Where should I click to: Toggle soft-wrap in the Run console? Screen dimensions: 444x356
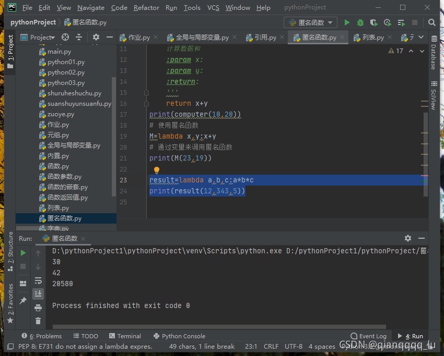click(38, 280)
